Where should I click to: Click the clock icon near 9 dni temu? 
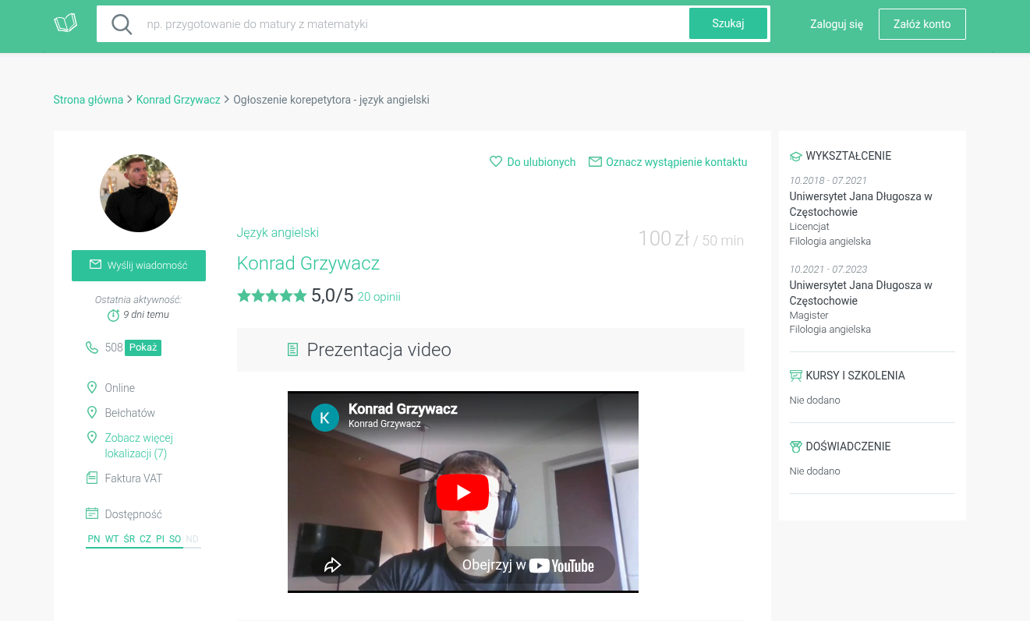click(113, 315)
